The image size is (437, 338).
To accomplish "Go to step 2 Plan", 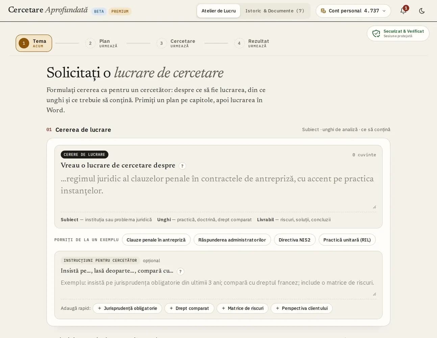I will coord(101,43).
